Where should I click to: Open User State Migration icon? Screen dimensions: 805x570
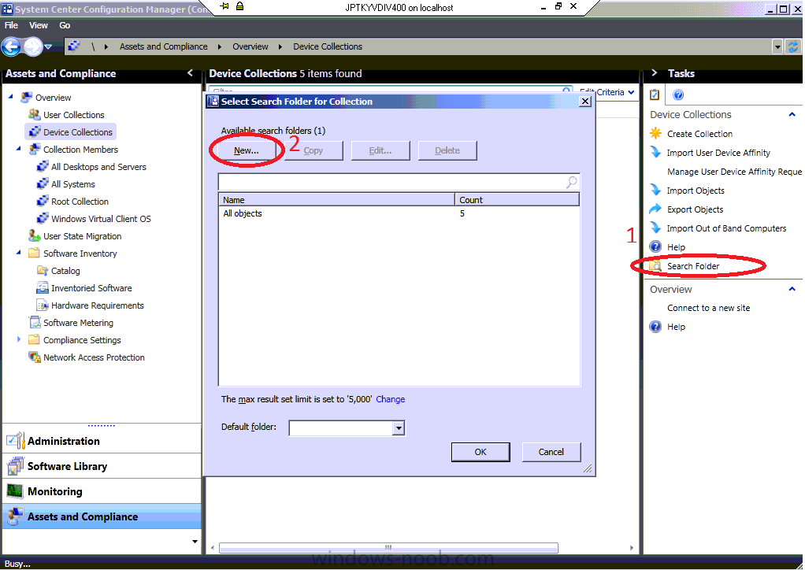[x=35, y=236]
